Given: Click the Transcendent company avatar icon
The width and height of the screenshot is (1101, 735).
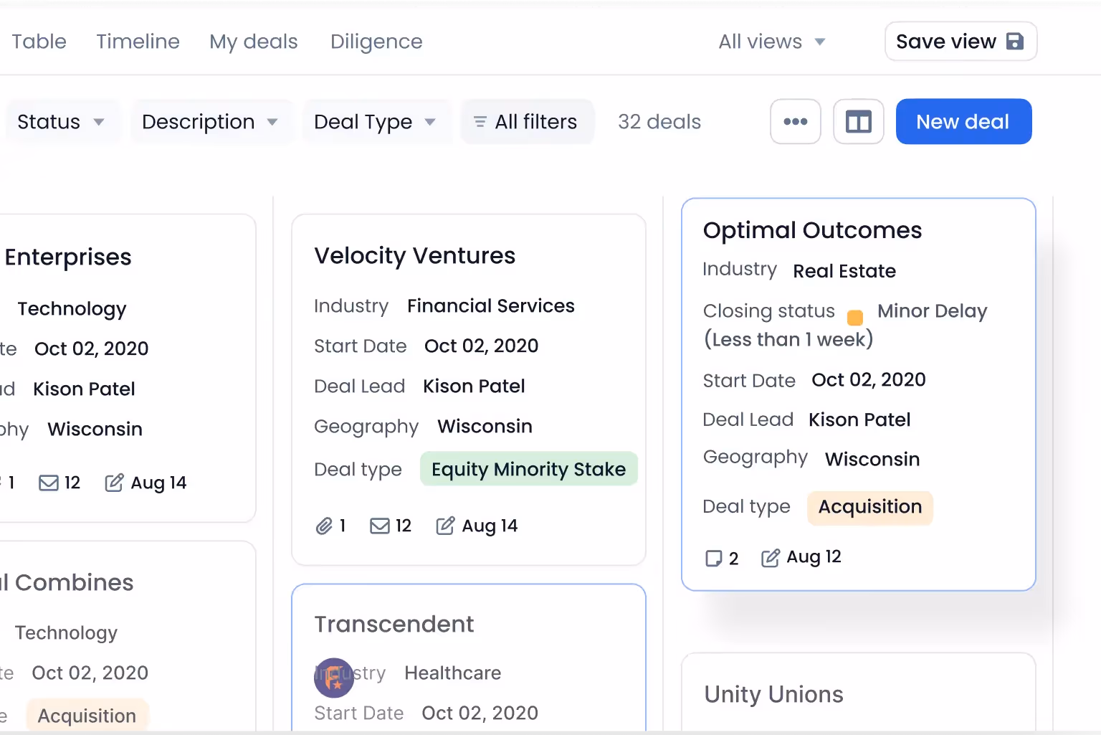Looking at the screenshot, I should coord(334,678).
